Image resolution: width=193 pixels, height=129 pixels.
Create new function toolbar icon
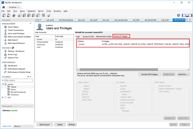(x=38, y=15)
